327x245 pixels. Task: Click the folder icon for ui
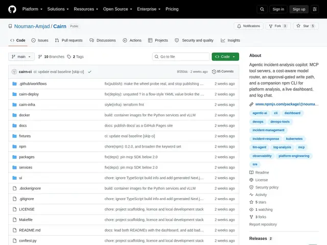tap(14, 178)
